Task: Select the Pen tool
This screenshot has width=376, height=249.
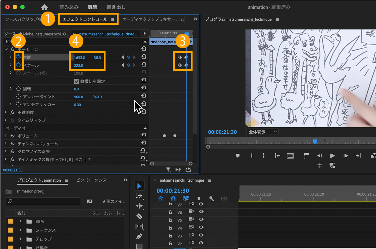Action: [139, 236]
